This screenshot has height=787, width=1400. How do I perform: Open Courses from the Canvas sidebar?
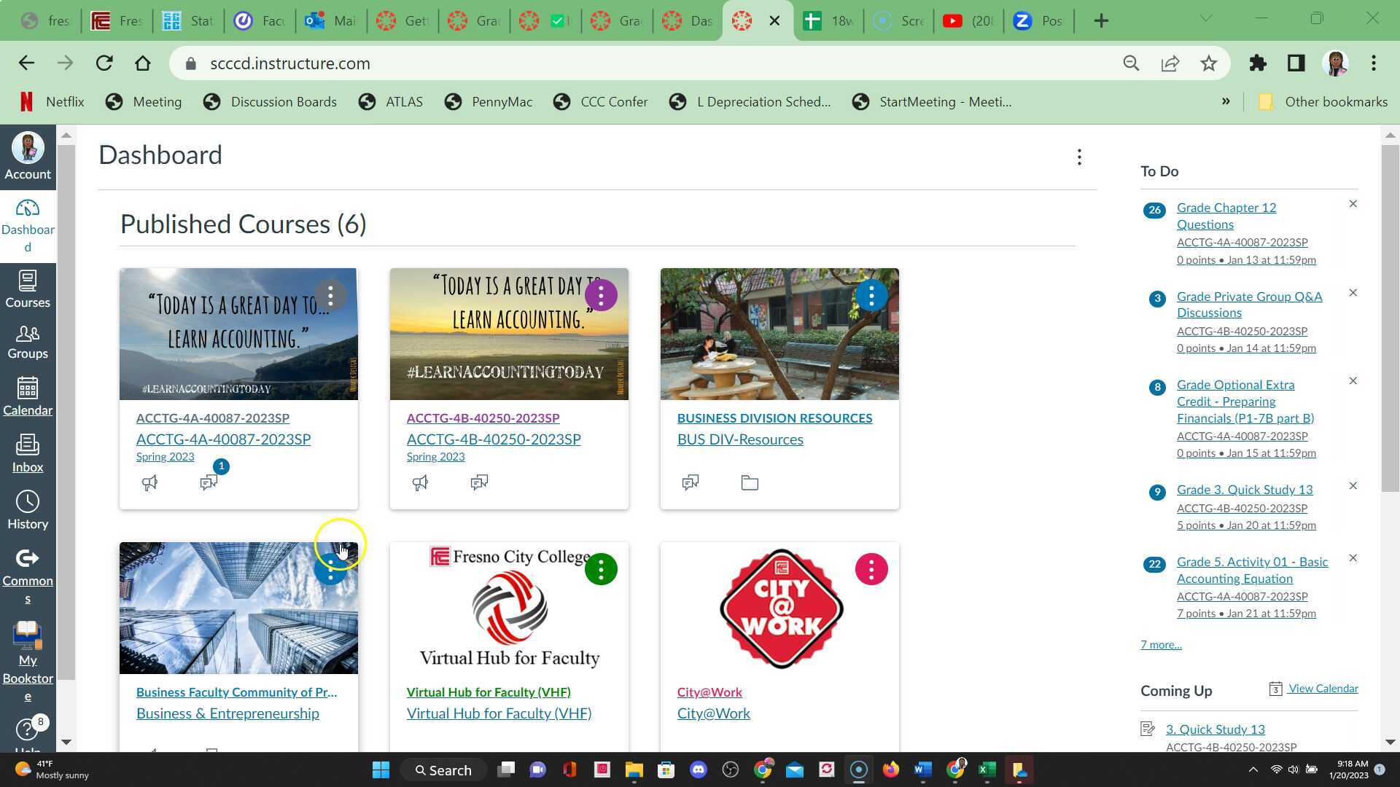coord(28,288)
